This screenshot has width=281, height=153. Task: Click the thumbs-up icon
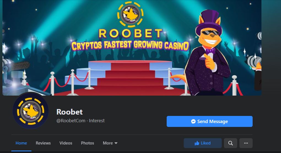(x=197, y=143)
